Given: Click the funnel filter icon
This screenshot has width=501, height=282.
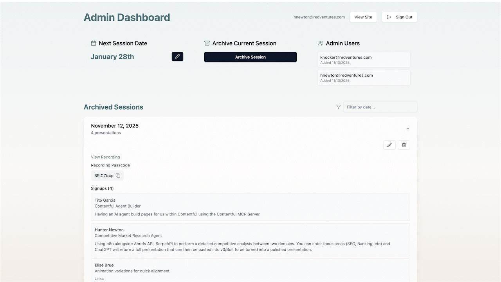Looking at the screenshot, I should click(339, 107).
